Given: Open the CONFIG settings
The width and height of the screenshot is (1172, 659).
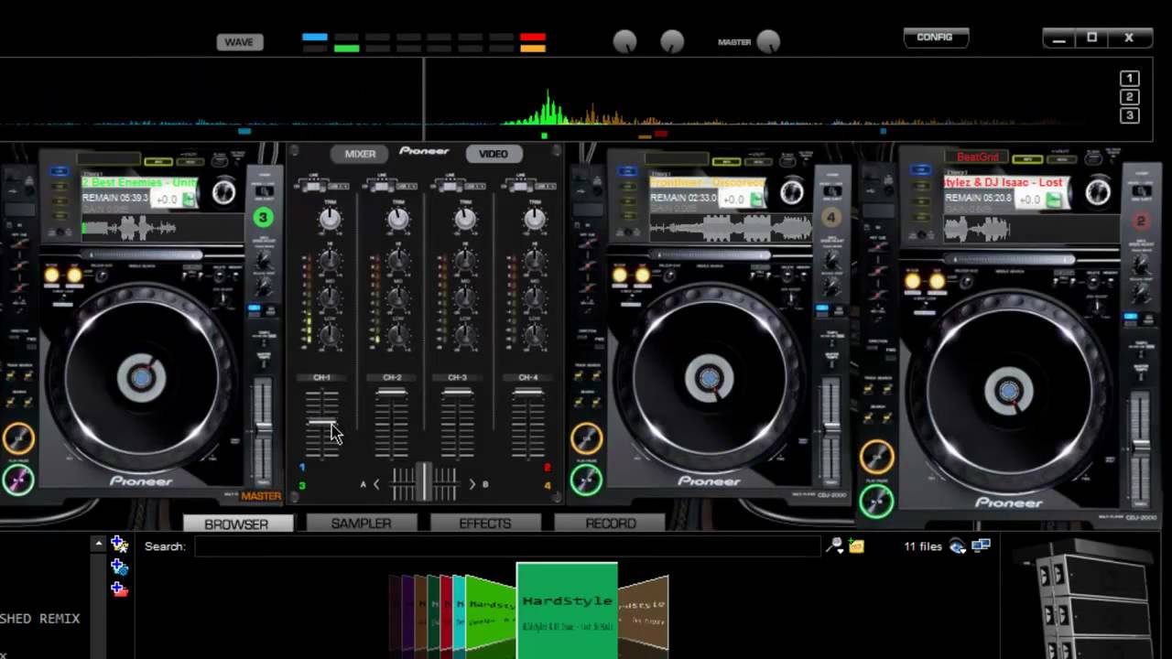Looking at the screenshot, I should [x=935, y=38].
